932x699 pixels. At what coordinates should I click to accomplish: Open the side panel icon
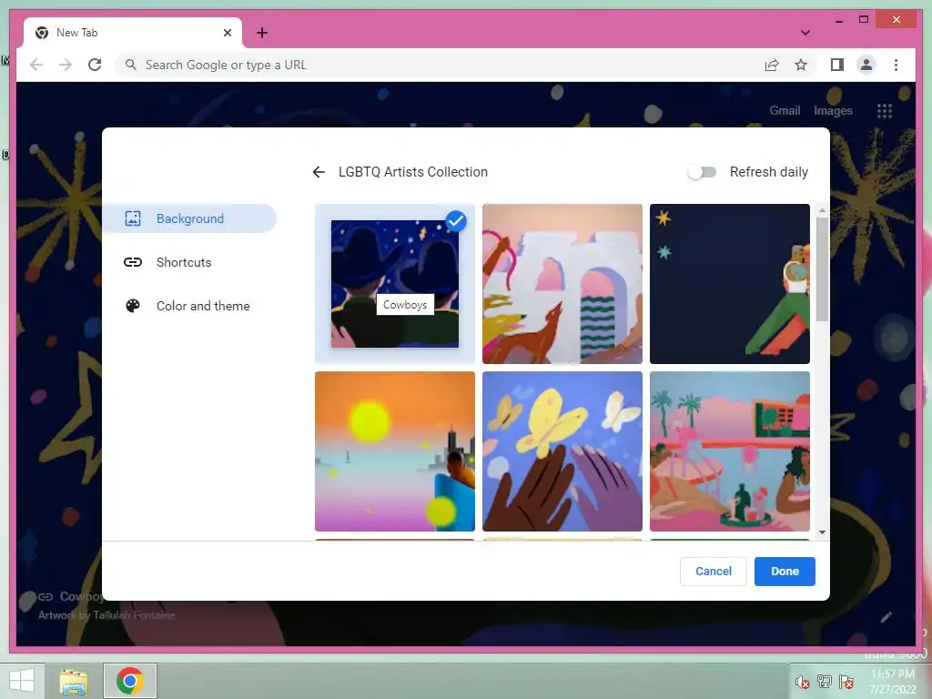pos(837,65)
